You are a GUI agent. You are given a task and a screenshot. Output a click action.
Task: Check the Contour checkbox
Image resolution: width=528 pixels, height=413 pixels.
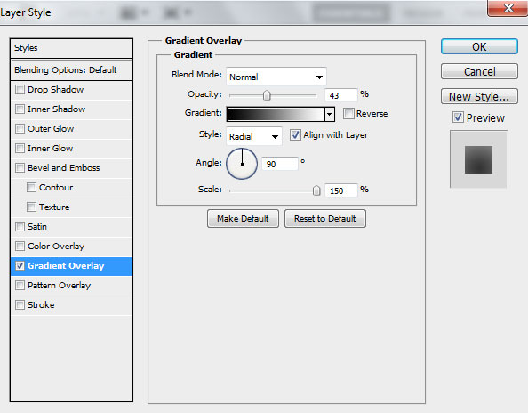(x=31, y=188)
